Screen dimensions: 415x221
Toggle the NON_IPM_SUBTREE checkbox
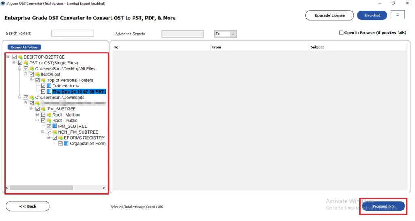click(49, 132)
